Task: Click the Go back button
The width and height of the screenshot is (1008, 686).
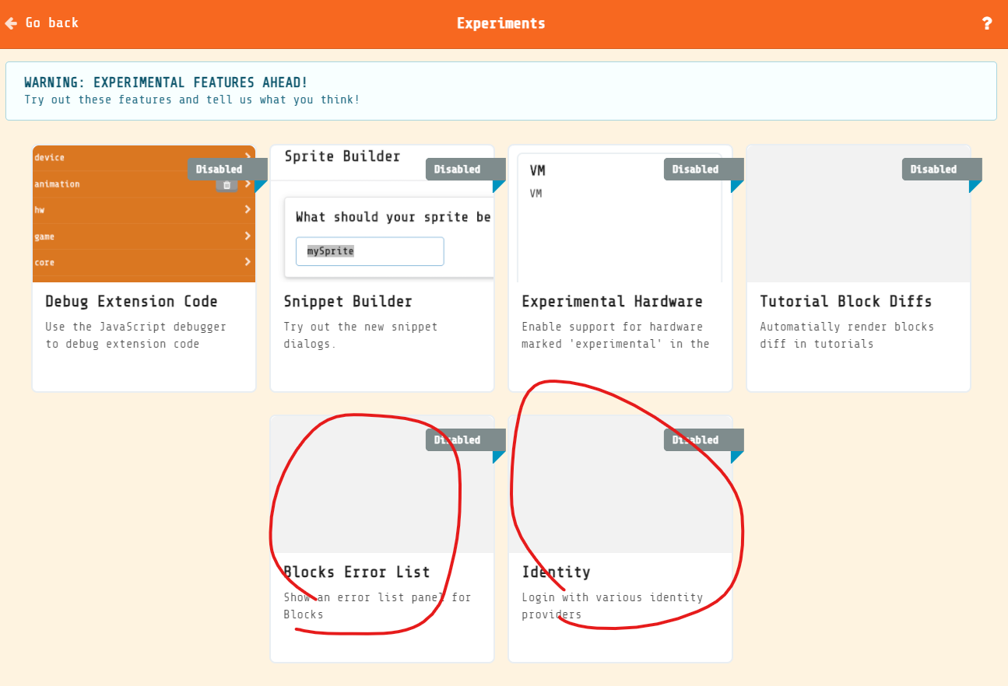Action: tap(42, 23)
